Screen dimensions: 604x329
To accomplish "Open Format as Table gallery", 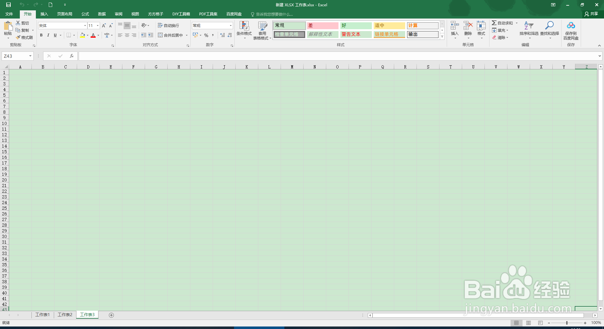I will [x=262, y=30].
